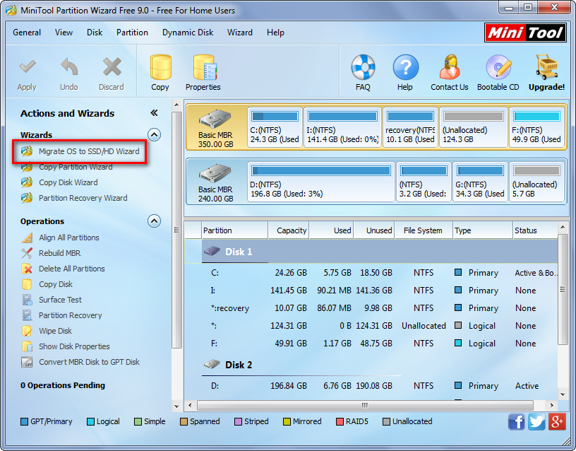Viewport: 576px width, 451px height.
Task: Select the Disk 1 row in list
Action: (371, 252)
